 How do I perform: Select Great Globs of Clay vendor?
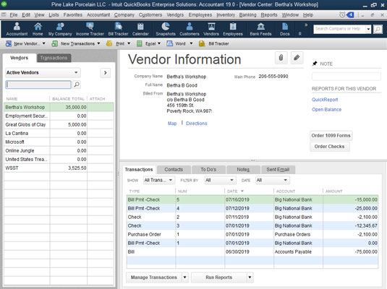59,124
